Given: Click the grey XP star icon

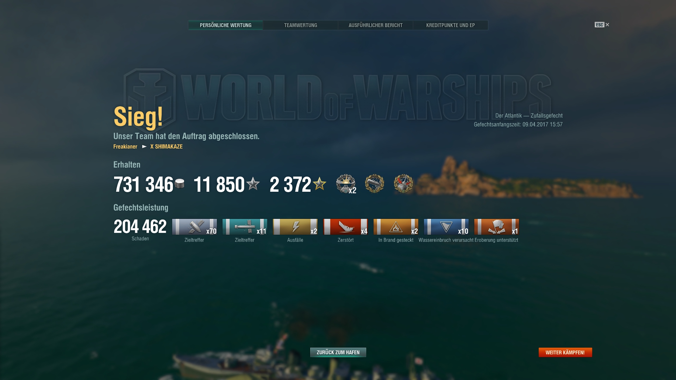Looking at the screenshot, I should tap(253, 184).
